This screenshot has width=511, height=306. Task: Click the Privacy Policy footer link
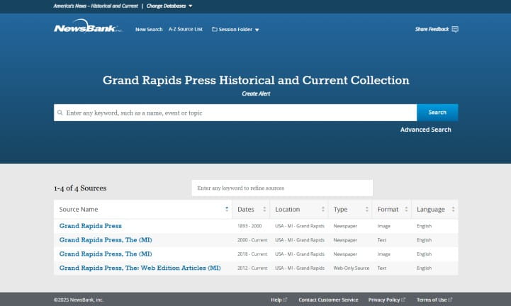point(384,300)
